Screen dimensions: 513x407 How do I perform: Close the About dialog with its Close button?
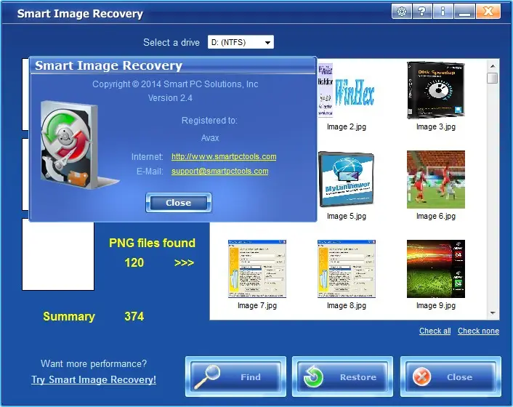[178, 203]
